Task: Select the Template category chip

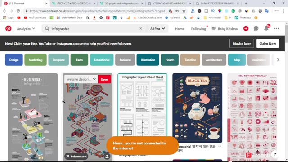Action: (58, 60)
